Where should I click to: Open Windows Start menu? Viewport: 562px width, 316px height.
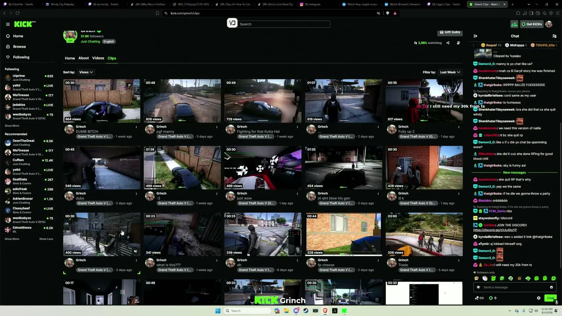pyautogui.click(x=218, y=311)
